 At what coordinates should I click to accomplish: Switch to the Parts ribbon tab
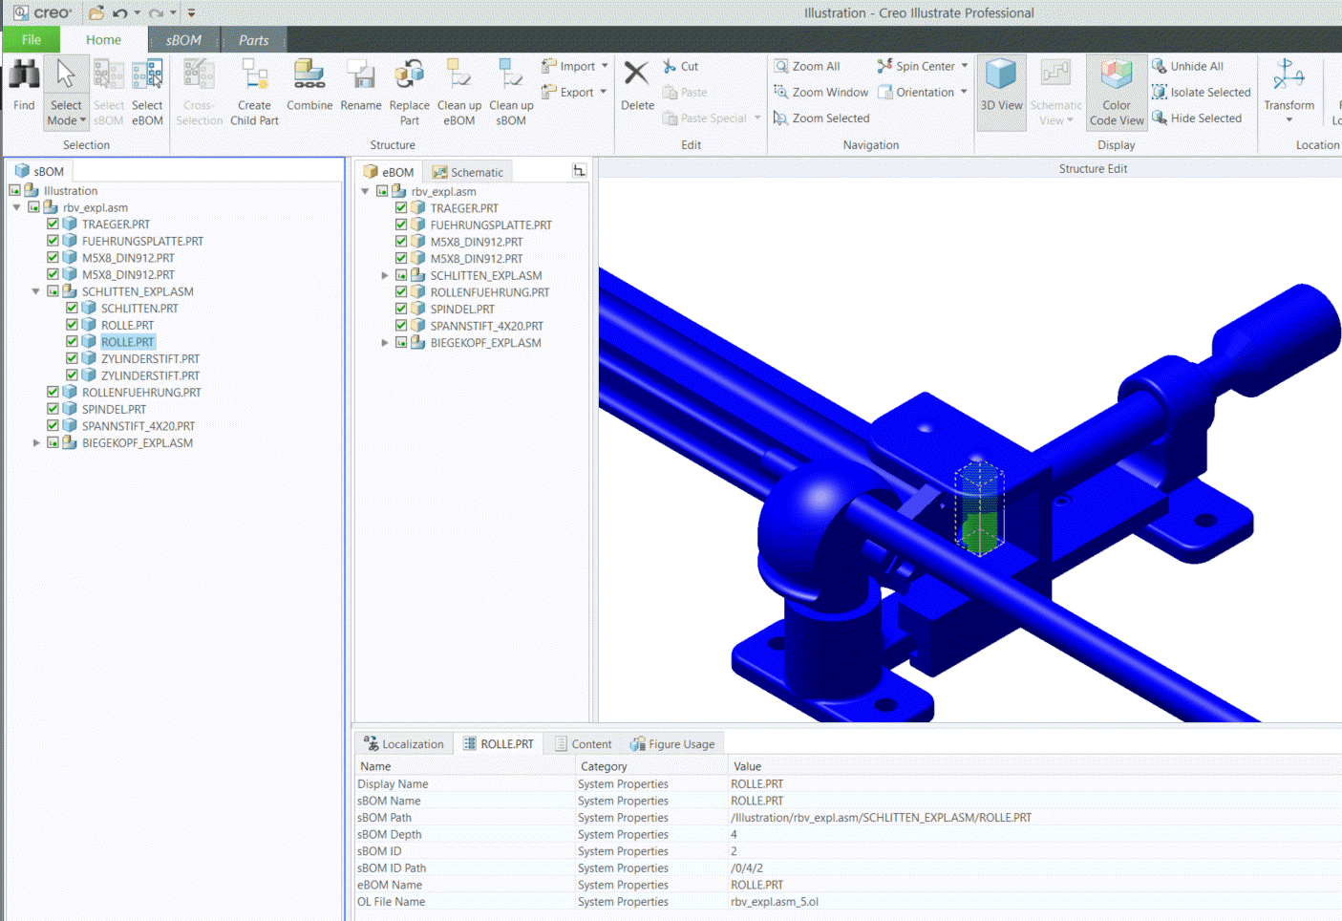tap(253, 40)
